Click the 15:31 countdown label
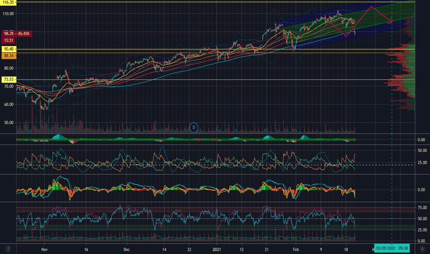The width and height of the screenshot is (430, 254). 8,40
